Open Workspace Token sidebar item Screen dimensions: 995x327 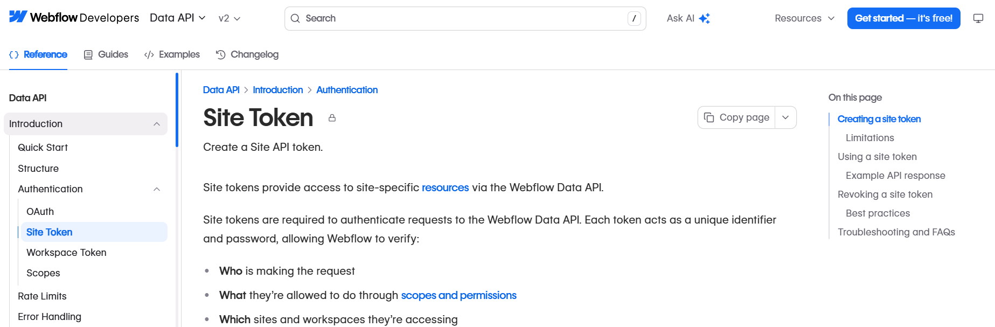pyautogui.click(x=66, y=253)
